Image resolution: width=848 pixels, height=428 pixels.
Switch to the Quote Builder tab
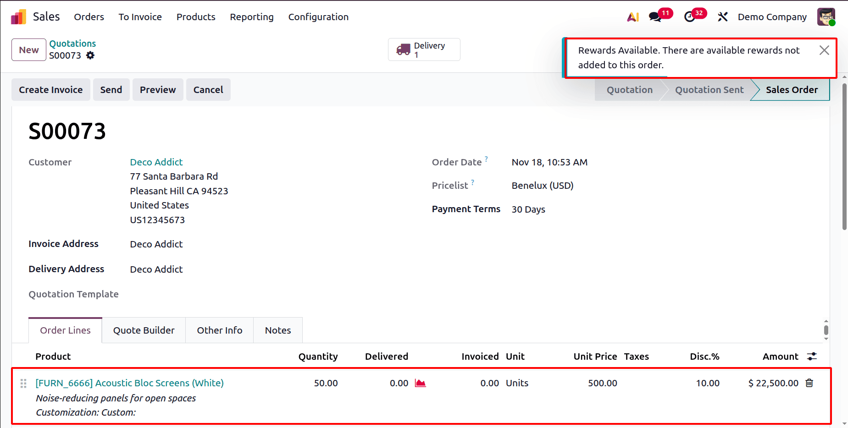144,330
